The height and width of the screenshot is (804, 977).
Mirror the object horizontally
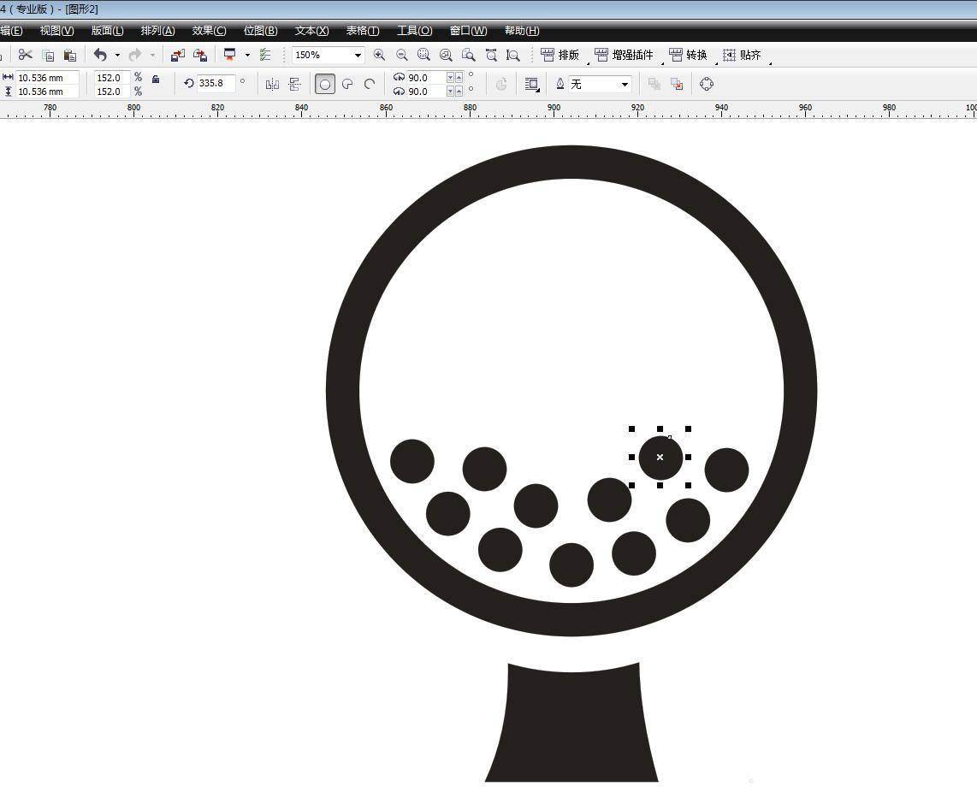(x=272, y=84)
